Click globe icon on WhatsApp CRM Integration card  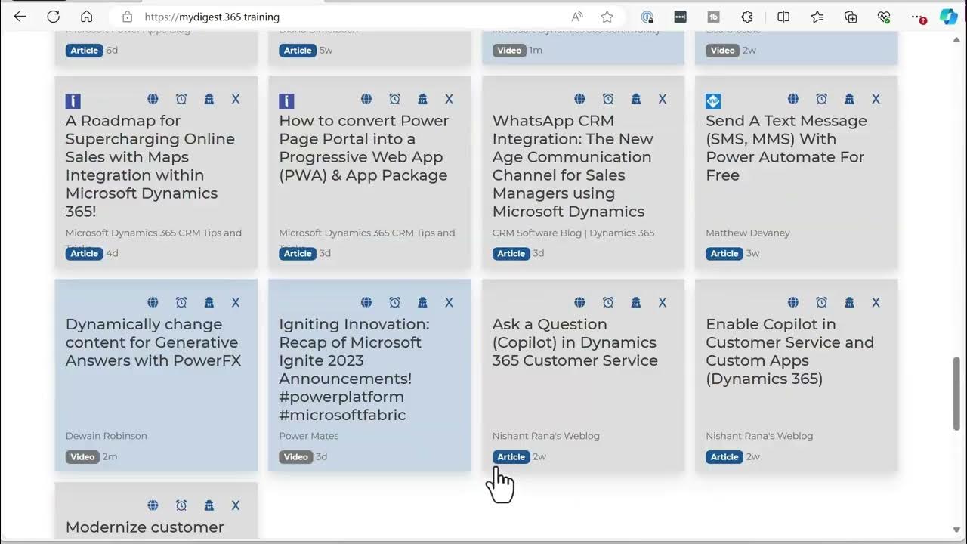pos(579,99)
